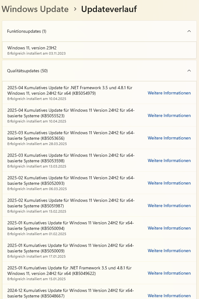
Task: Click install date 15.02.2025 line
Action: (x=37, y=211)
